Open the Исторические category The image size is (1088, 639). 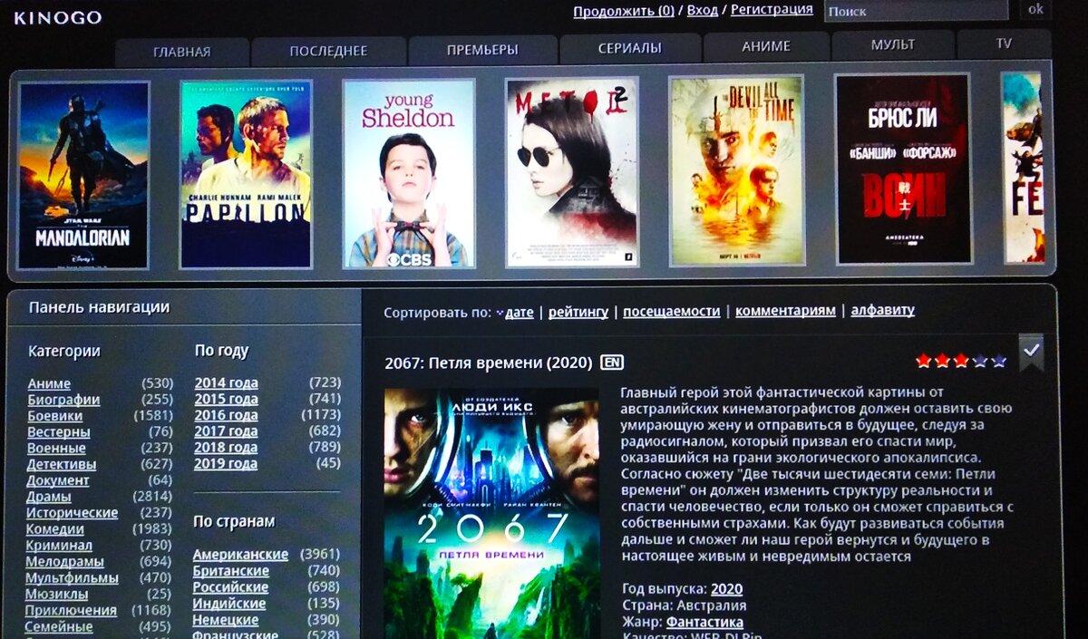pyautogui.click(x=72, y=514)
